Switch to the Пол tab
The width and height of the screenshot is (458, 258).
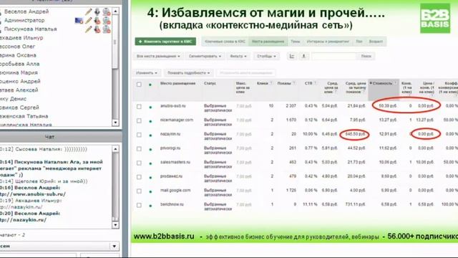pos(359,42)
